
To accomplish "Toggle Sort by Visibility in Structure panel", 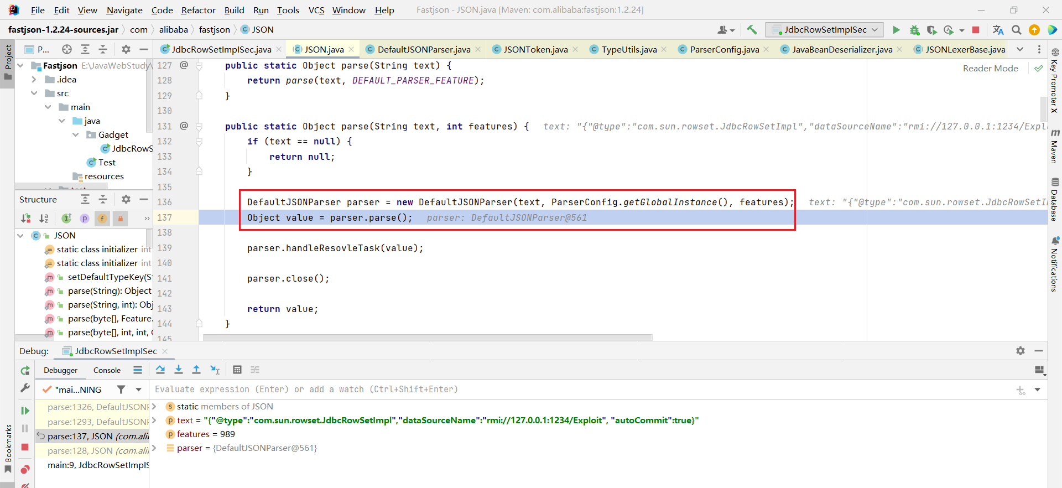I will (x=25, y=219).
